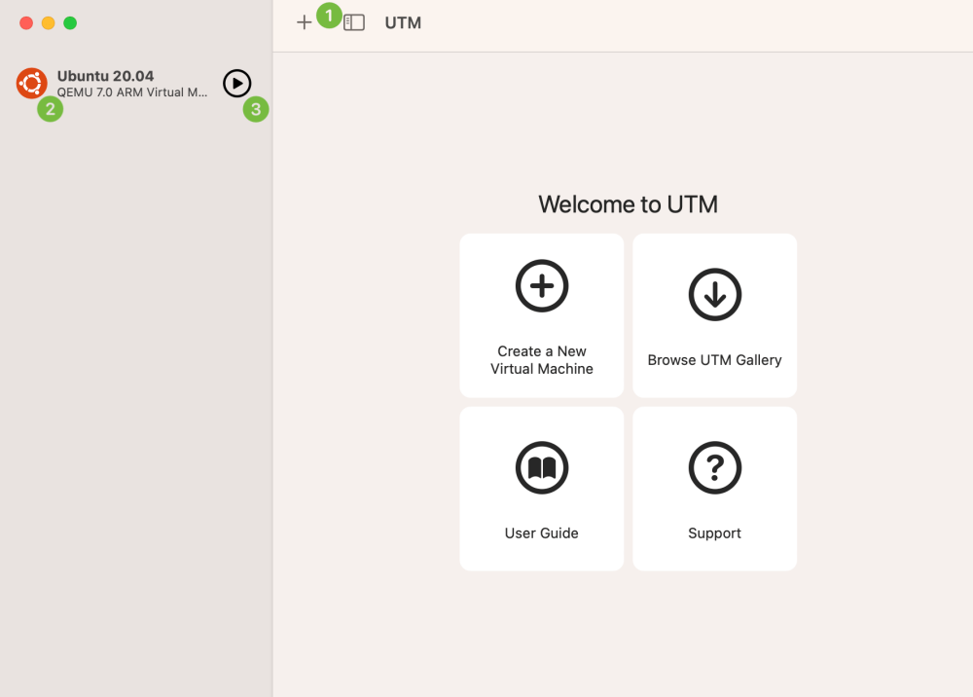Close the UTM window with red button
Image resolution: width=973 pixels, height=697 pixels.
point(26,23)
